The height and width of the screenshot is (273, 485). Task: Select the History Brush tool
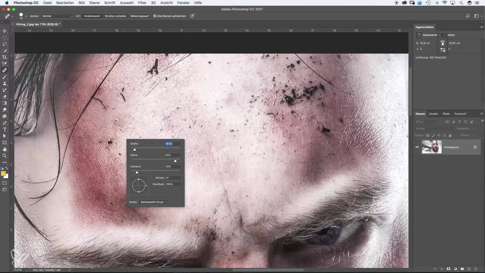[5, 90]
